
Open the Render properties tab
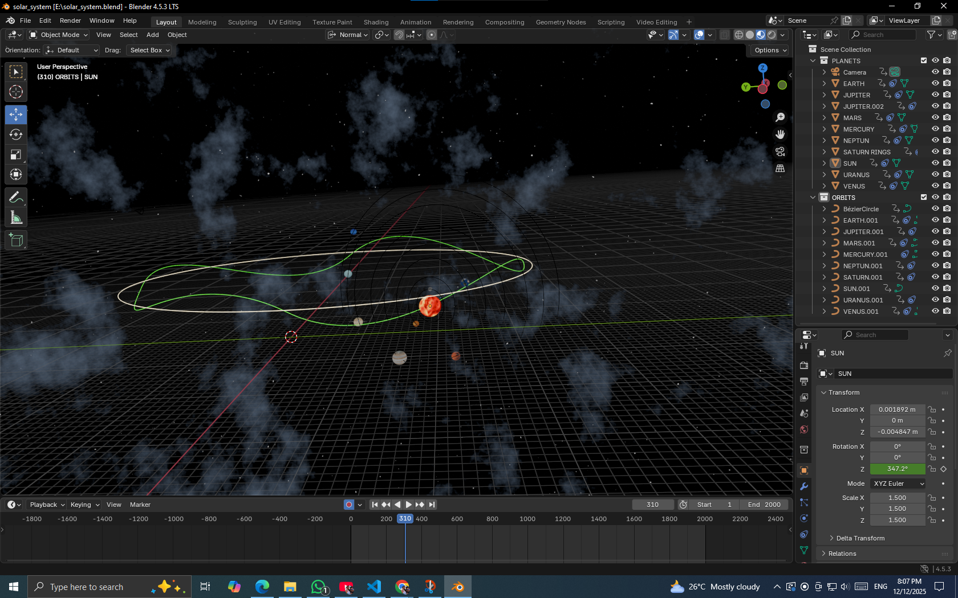click(803, 365)
